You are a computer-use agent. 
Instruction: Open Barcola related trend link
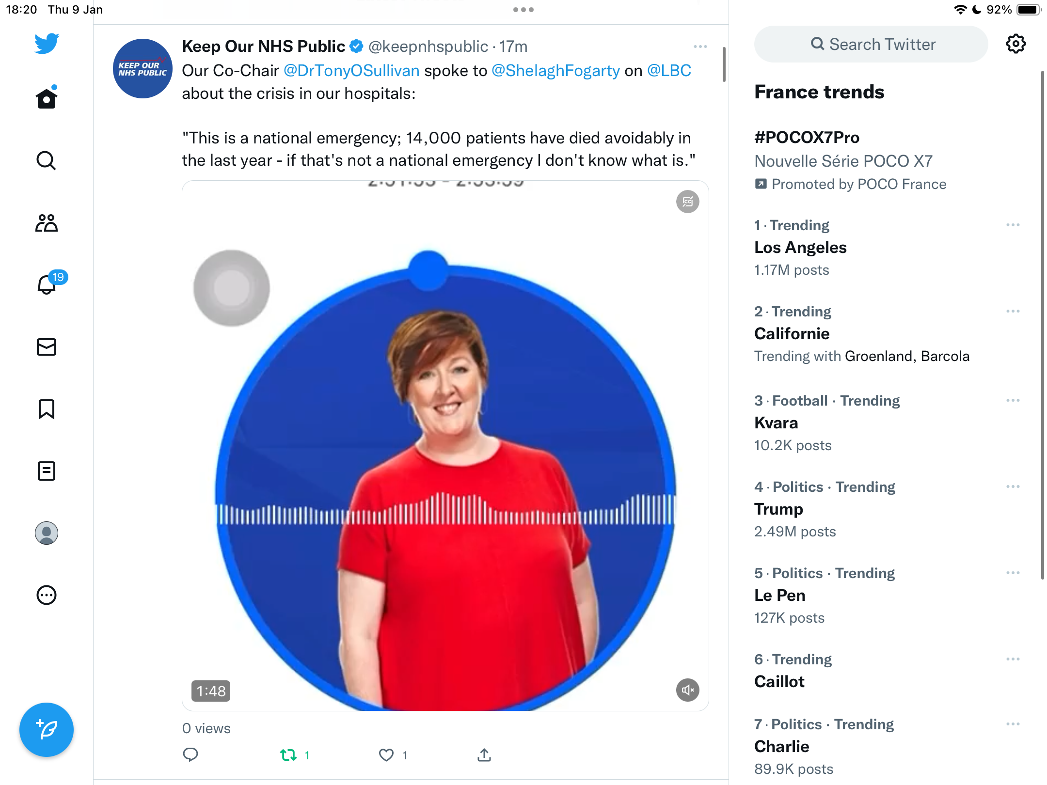(x=945, y=356)
